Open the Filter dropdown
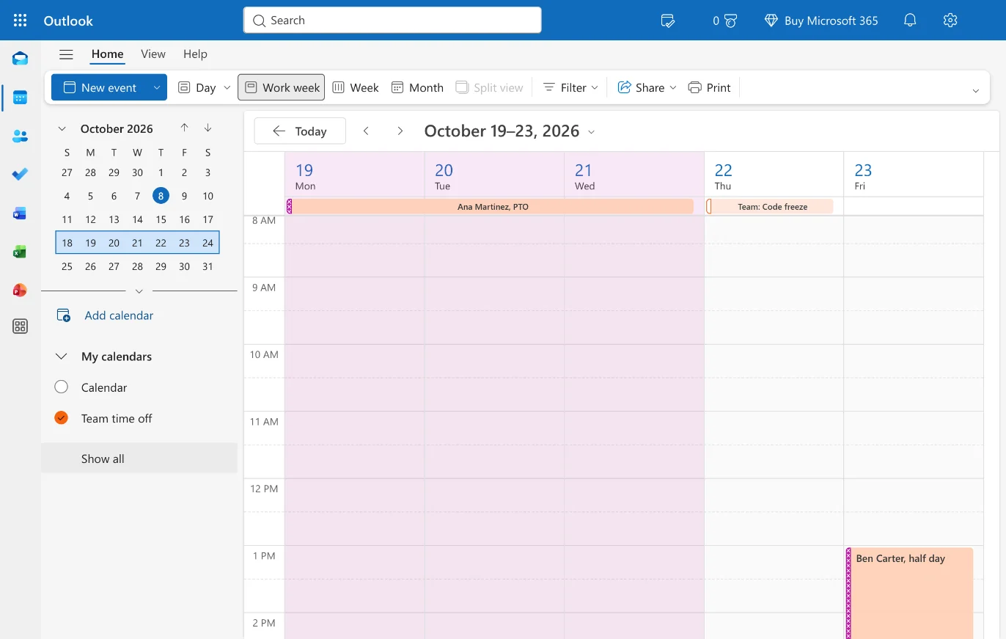The height and width of the screenshot is (639, 1006). tap(570, 87)
